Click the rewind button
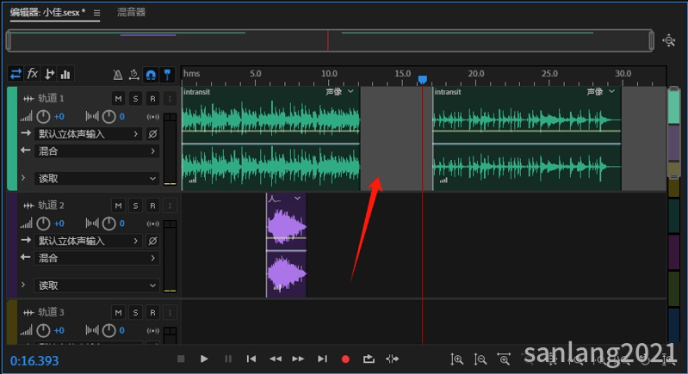The image size is (688, 374). 275,359
